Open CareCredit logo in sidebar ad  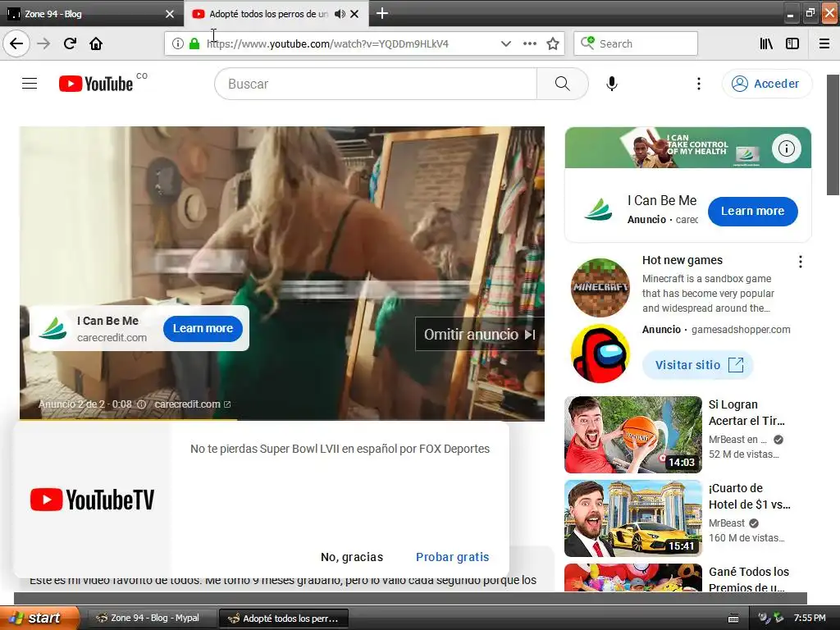coord(598,209)
